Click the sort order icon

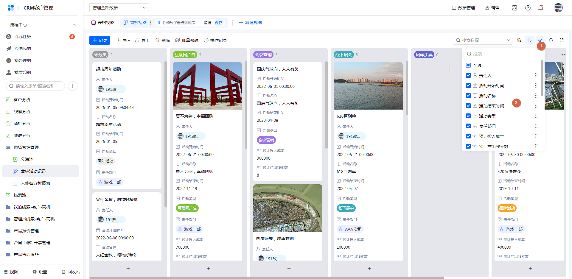click(529, 40)
